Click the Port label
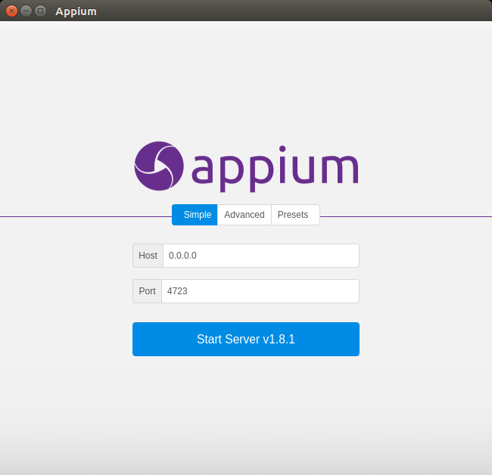492x475 pixels. click(x=147, y=291)
